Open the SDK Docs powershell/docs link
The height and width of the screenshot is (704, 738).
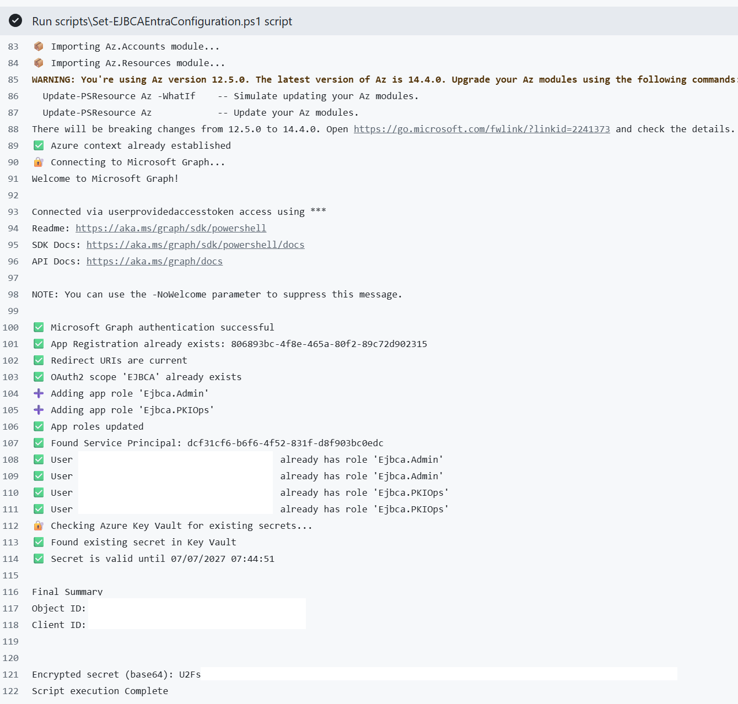[195, 245]
